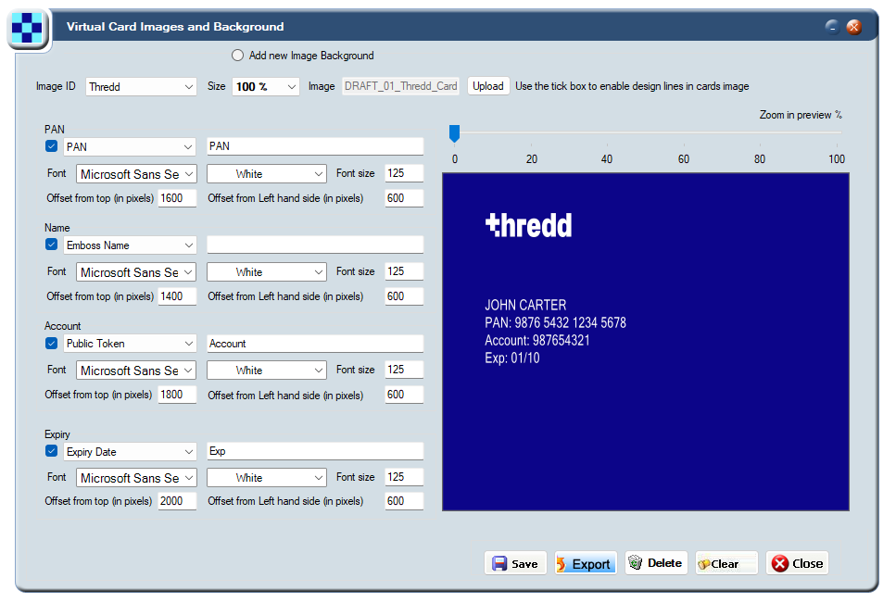Open the Expiry colour White dropdown
The image size is (896, 603).
click(x=266, y=477)
